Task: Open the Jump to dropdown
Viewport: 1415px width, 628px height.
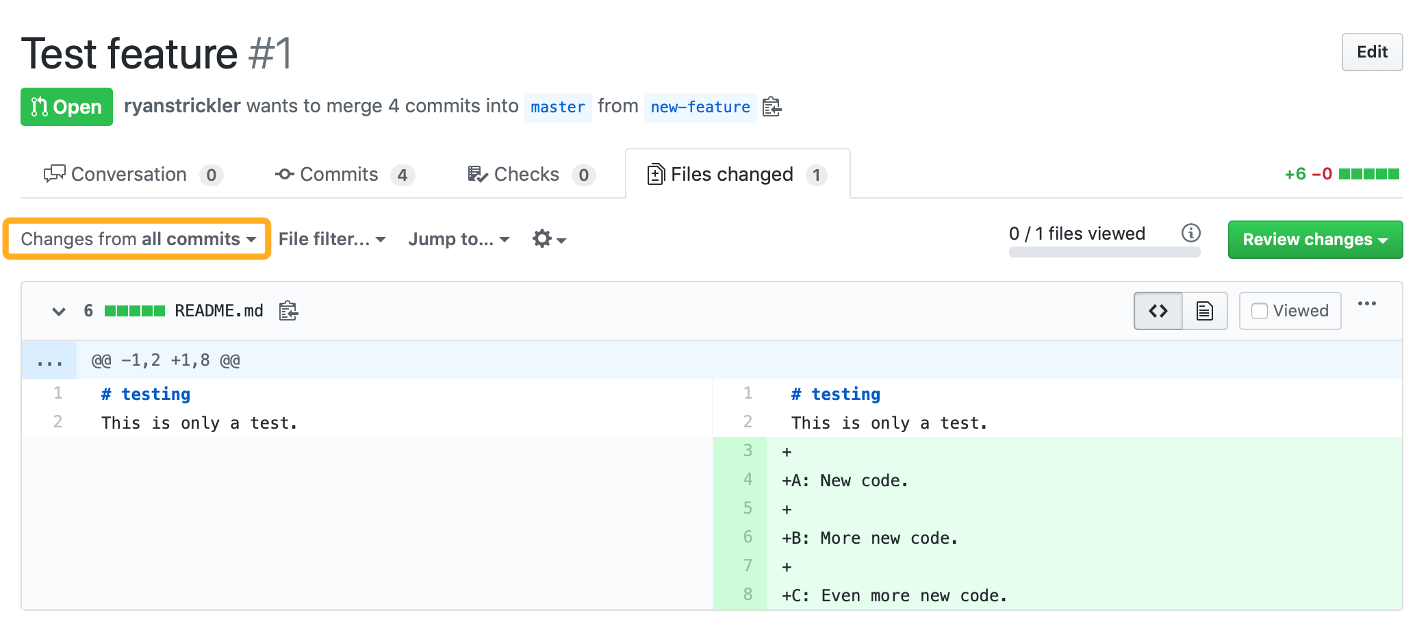Action: (x=459, y=239)
